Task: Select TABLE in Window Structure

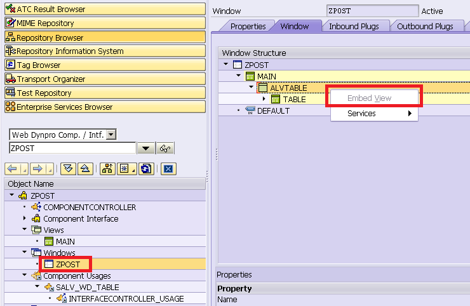Action: (294, 99)
